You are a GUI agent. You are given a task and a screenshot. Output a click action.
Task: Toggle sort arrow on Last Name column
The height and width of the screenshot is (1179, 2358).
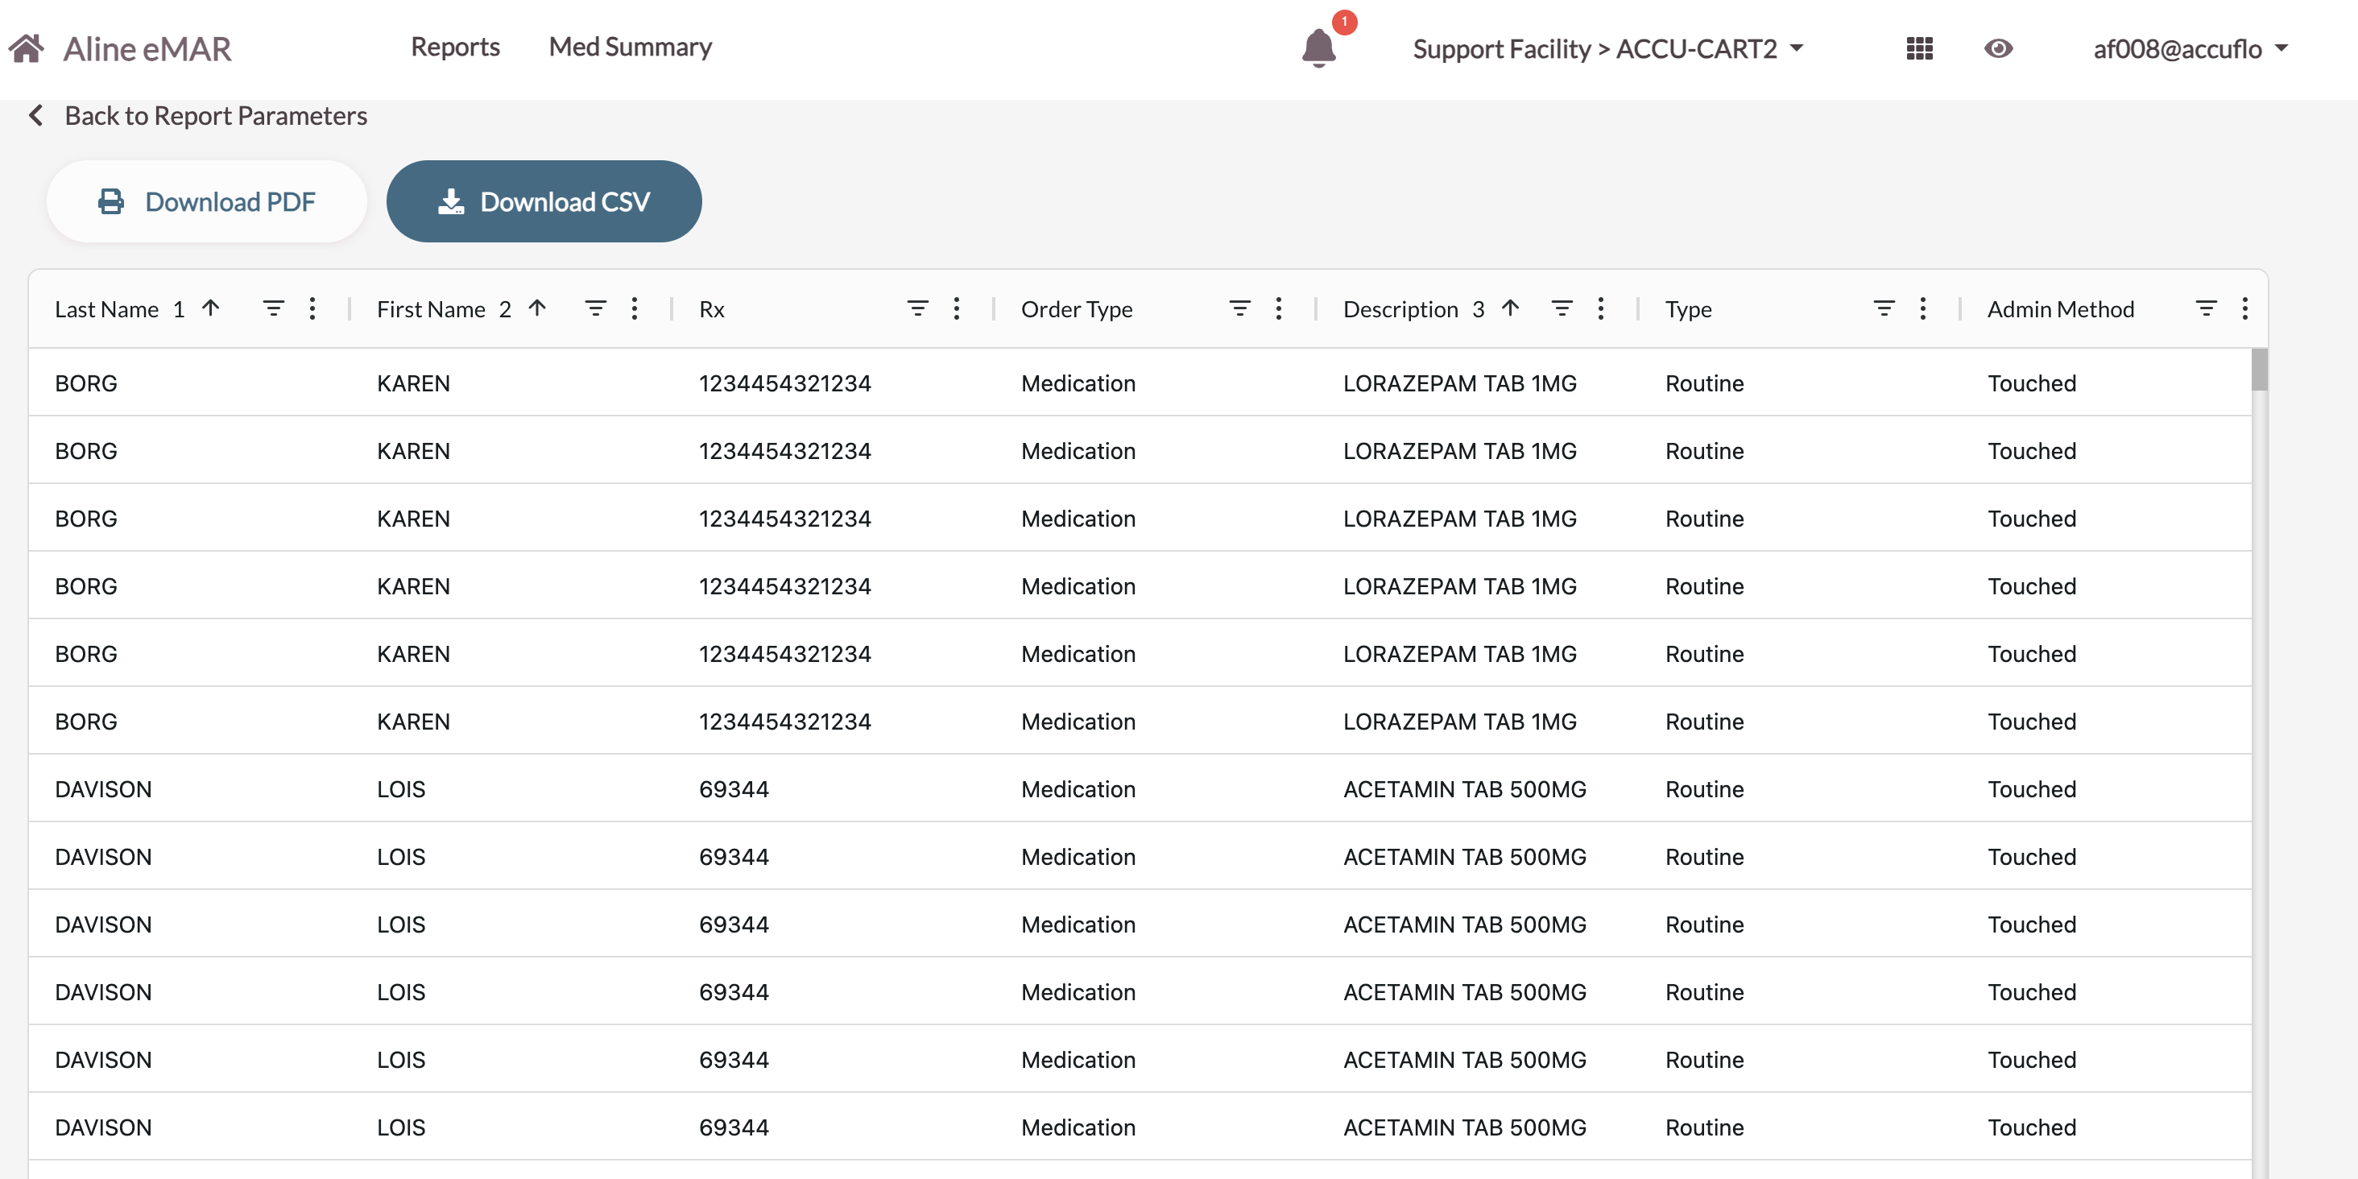(210, 308)
